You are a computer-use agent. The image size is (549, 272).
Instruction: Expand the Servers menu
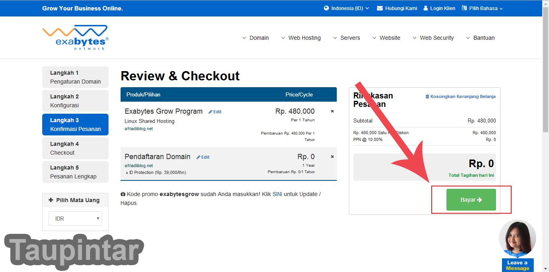tap(346, 38)
